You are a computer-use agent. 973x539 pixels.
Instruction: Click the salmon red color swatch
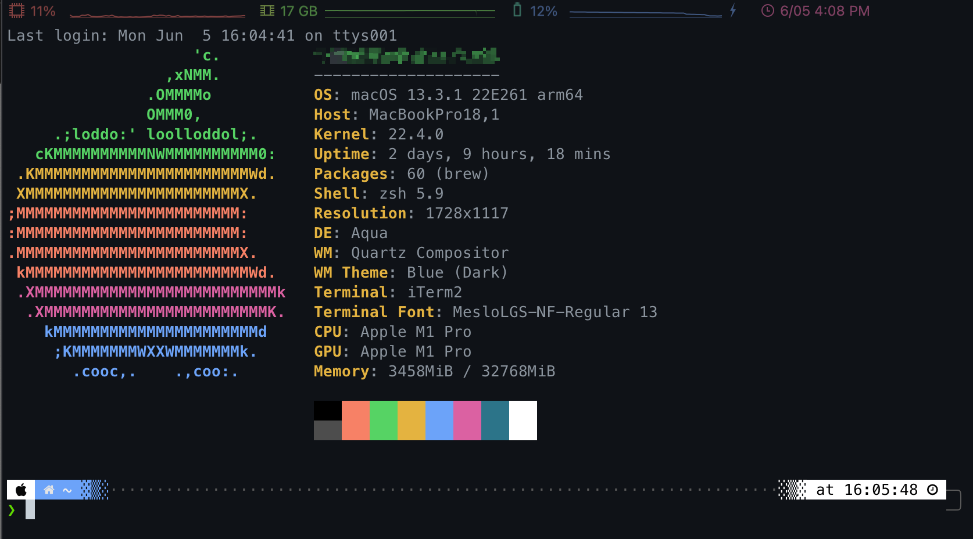356,421
